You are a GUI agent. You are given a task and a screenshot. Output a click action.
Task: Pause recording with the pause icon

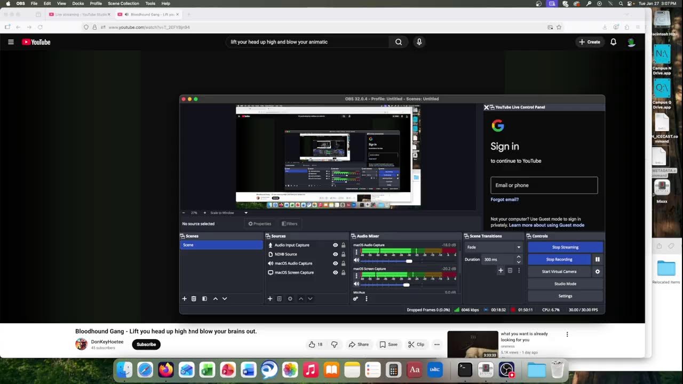(598, 259)
